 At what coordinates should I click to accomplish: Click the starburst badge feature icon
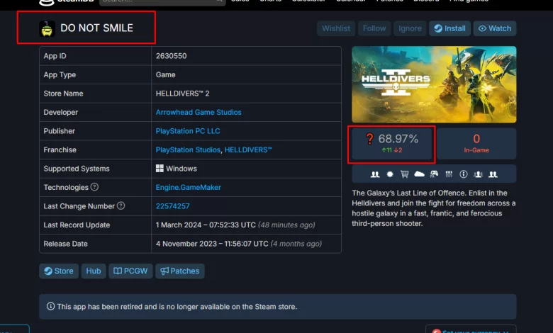tap(390, 174)
